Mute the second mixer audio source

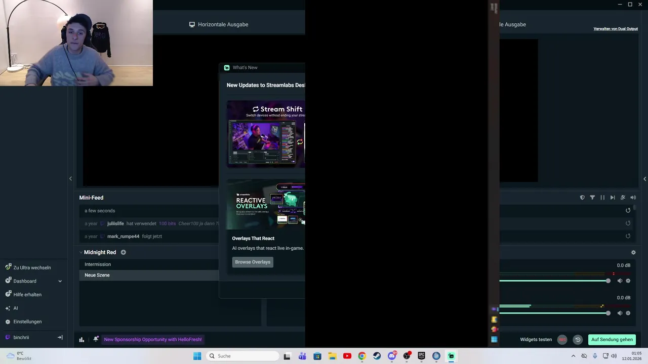[620, 313]
